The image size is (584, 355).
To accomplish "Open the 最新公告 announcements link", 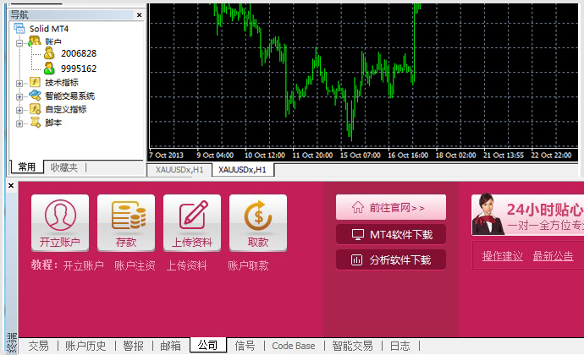I will (x=553, y=256).
